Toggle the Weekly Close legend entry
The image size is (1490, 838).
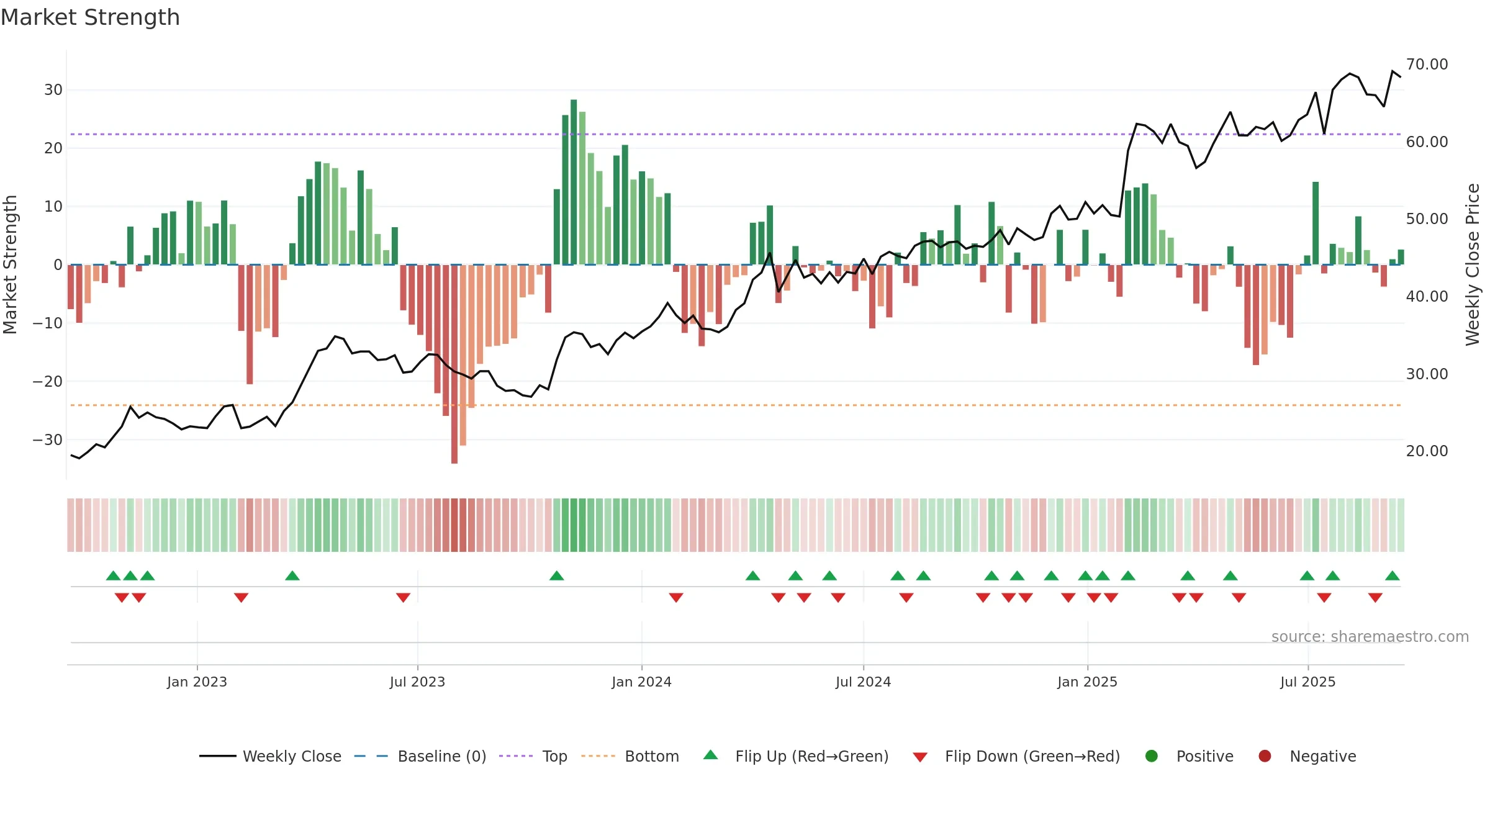(271, 756)
